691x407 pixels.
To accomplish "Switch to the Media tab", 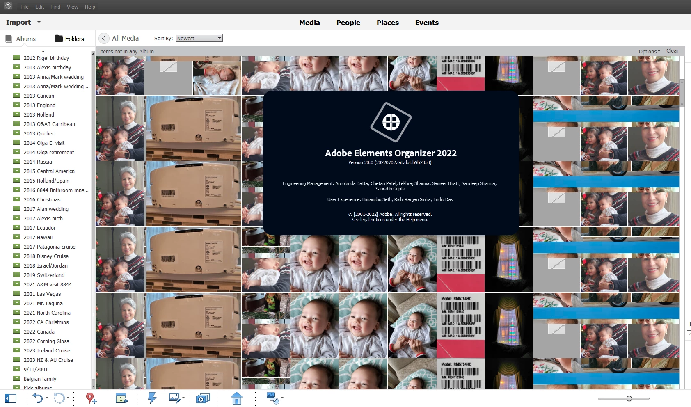I will (x=309, y=23).
